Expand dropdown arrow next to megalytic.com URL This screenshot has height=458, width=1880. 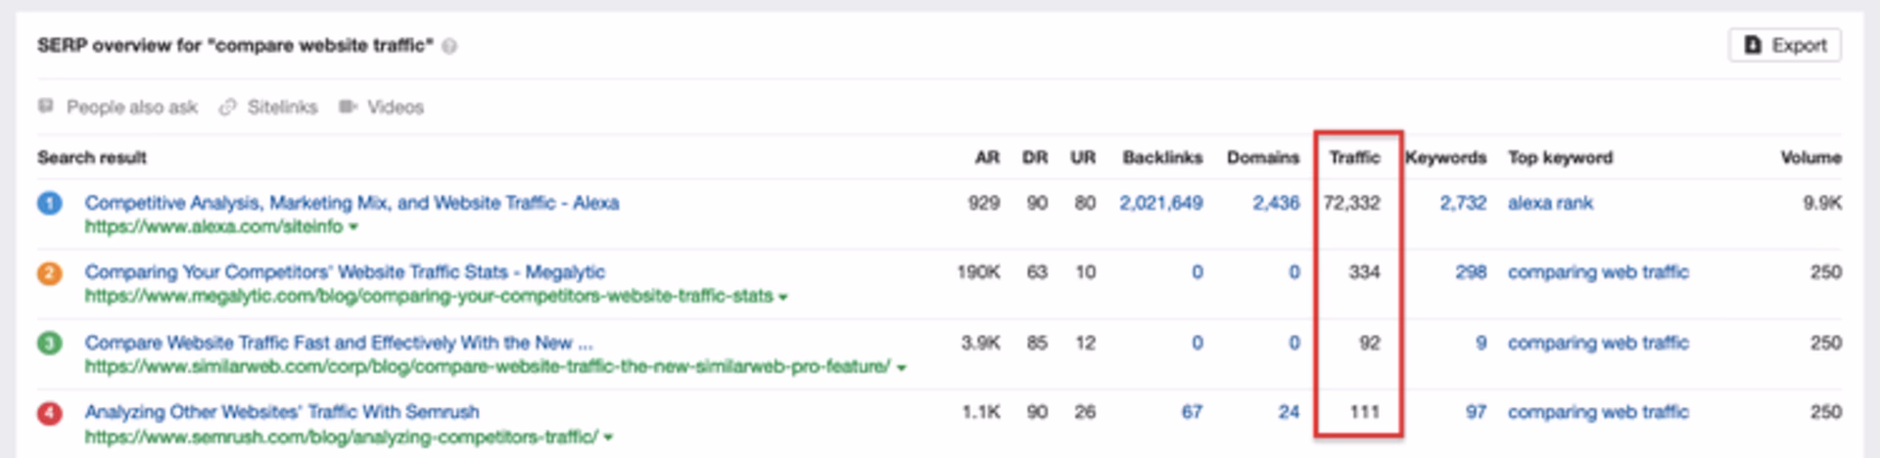pyautogui.click(x=783, y=297)
